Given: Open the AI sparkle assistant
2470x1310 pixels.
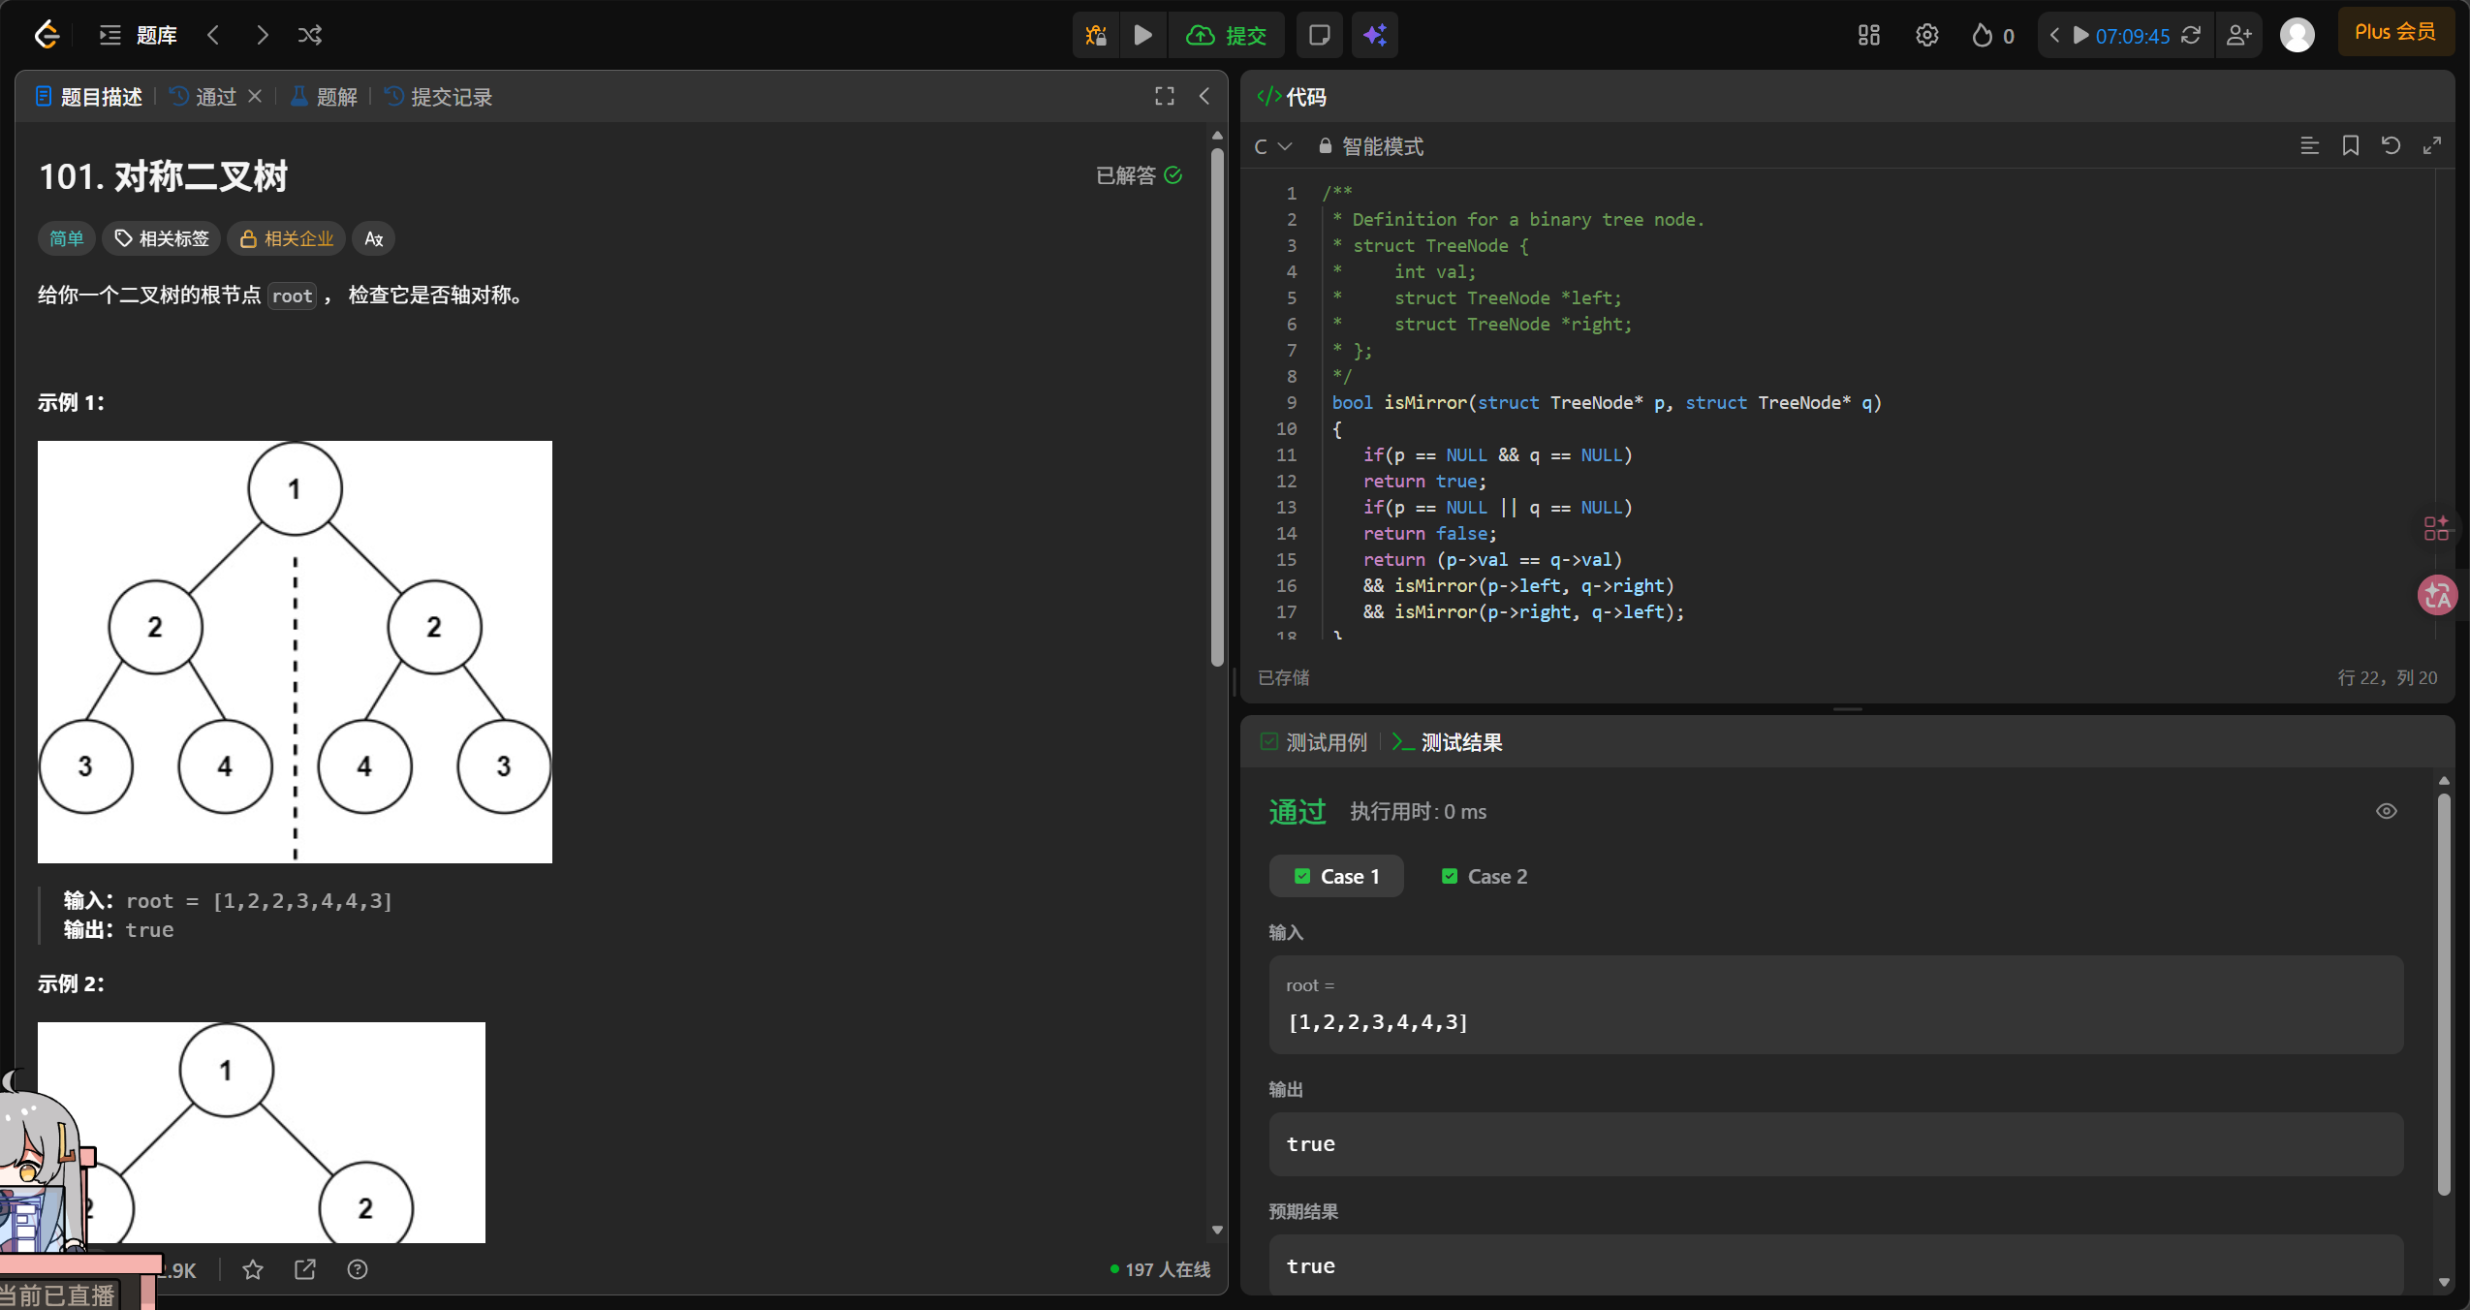Looking at the screenshot, I should [x=1374, y=36].
